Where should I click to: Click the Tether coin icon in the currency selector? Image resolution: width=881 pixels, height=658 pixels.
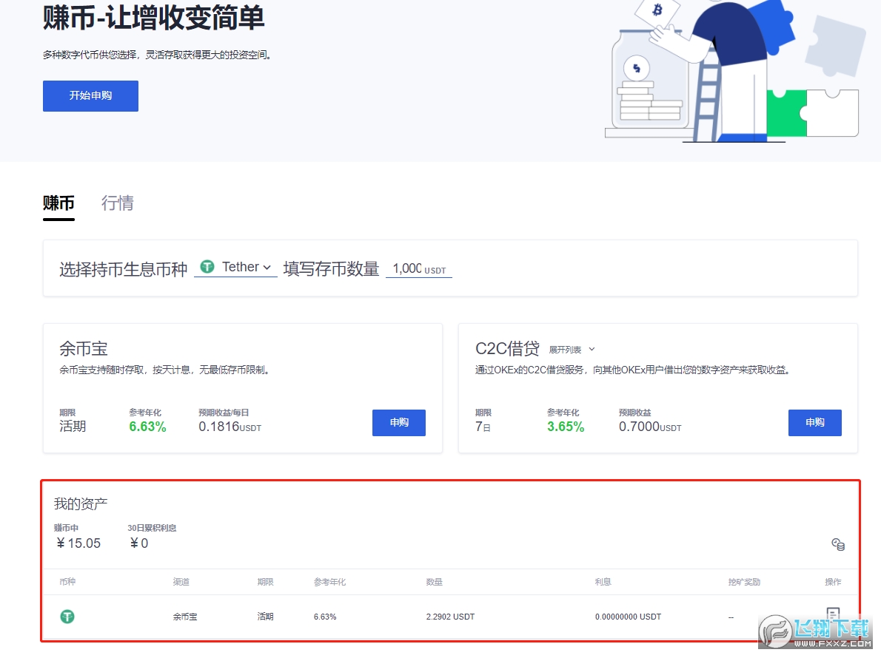[x=207, y=268]
